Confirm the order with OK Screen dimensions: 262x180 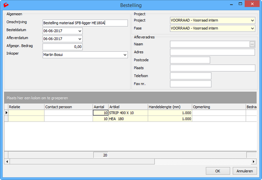click(x=218, y=171)
